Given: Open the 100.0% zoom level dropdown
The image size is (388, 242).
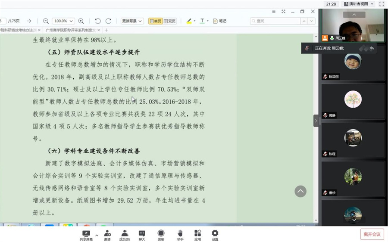Looking at the screenshot, I should [63, 21].
